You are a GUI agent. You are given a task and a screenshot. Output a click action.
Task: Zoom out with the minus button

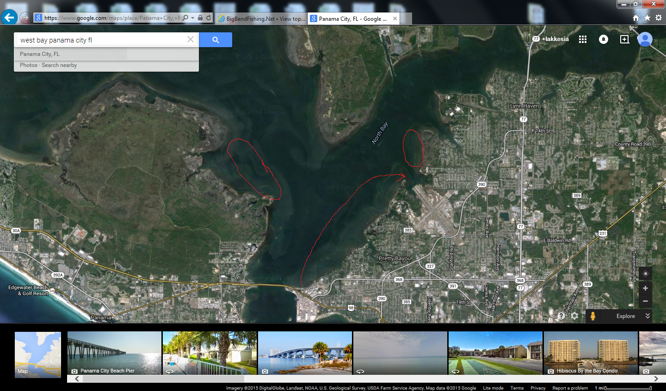pyautogui.click(x=645, y=301)
